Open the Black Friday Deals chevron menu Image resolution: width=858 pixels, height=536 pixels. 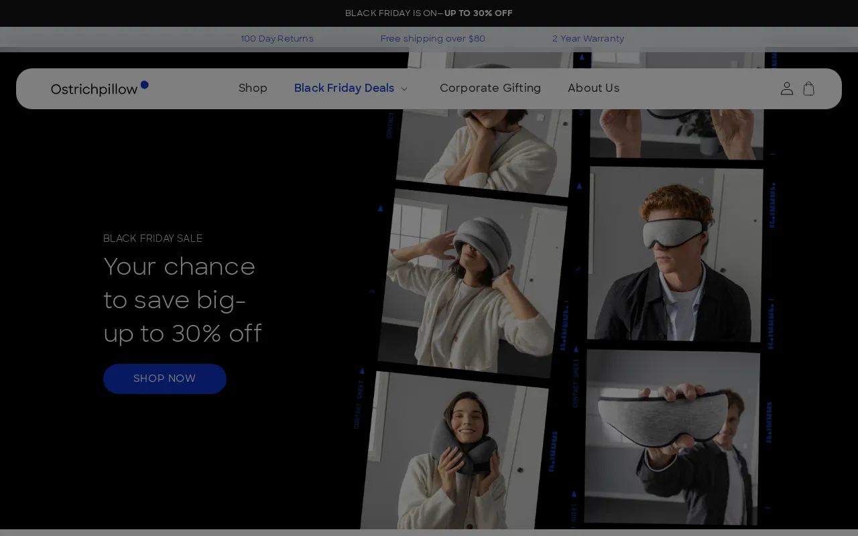pos(404,89)
